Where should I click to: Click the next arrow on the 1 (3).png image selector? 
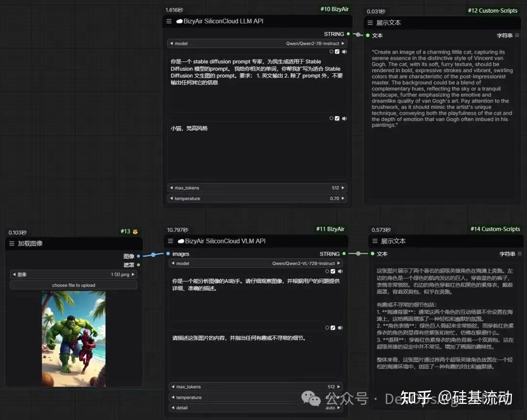(x=133, y=275)
